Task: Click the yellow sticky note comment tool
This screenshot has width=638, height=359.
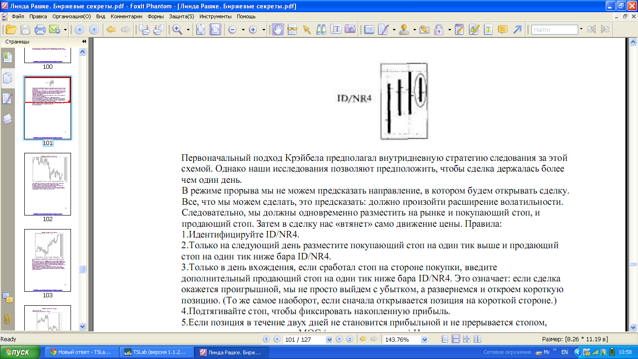Action: click(x=503, y=29)
